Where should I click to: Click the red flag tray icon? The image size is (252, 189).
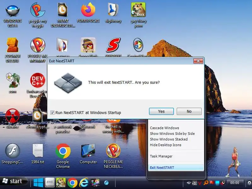pyautogui.click(x=212, y=183)
